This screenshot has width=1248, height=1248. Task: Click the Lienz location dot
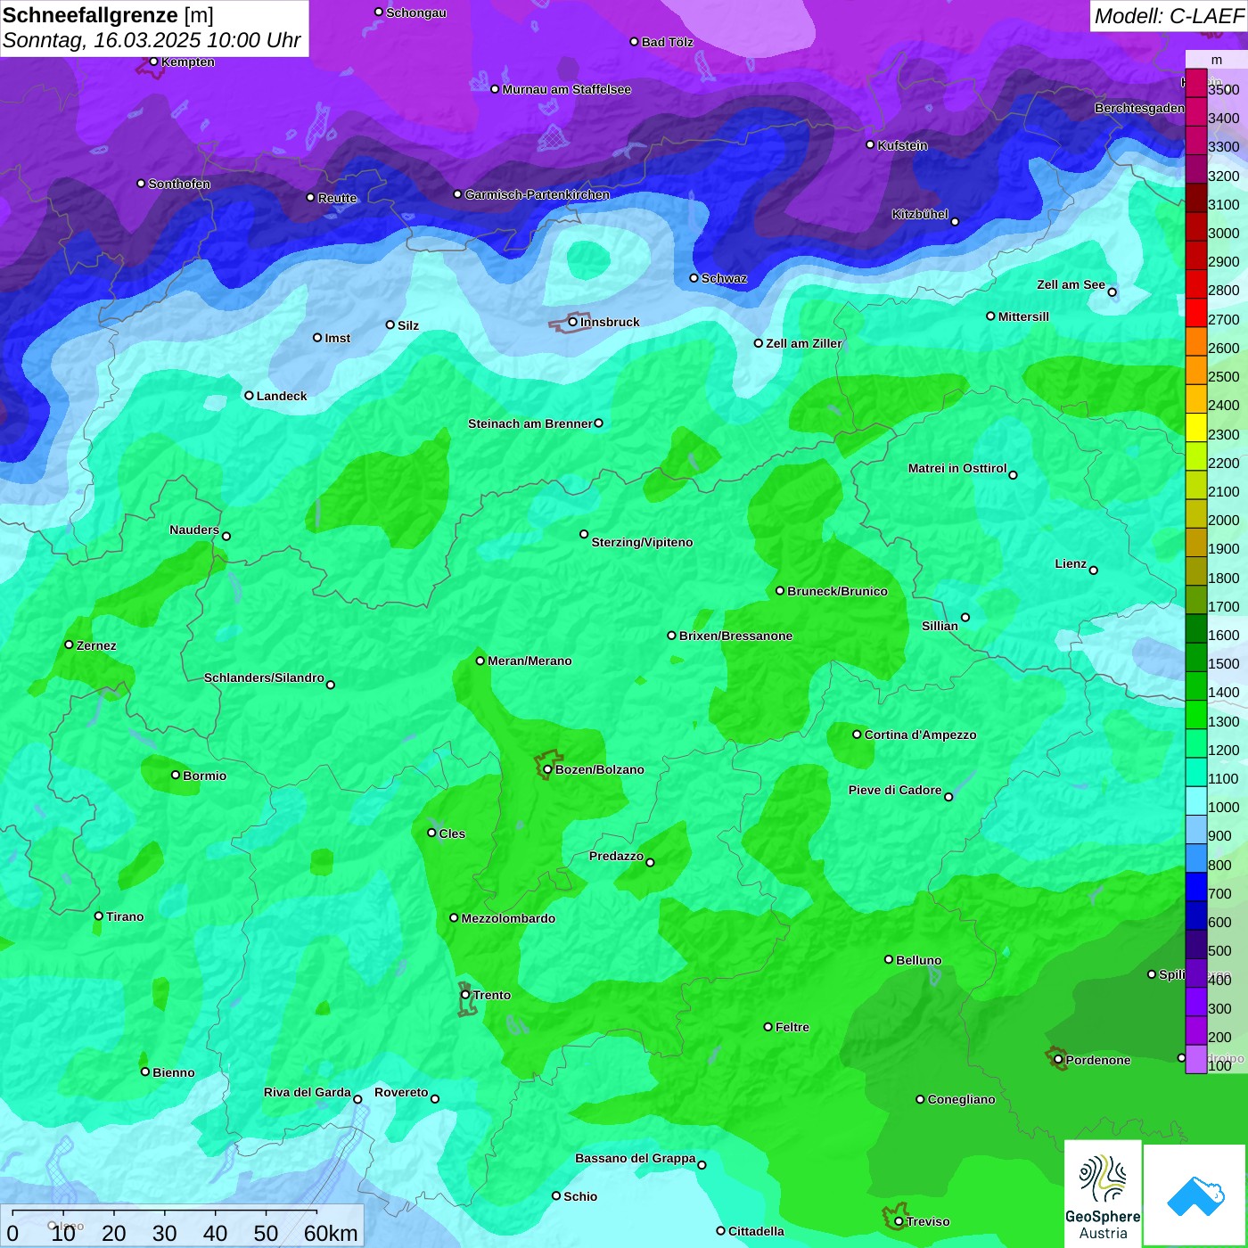[1094, 571]
